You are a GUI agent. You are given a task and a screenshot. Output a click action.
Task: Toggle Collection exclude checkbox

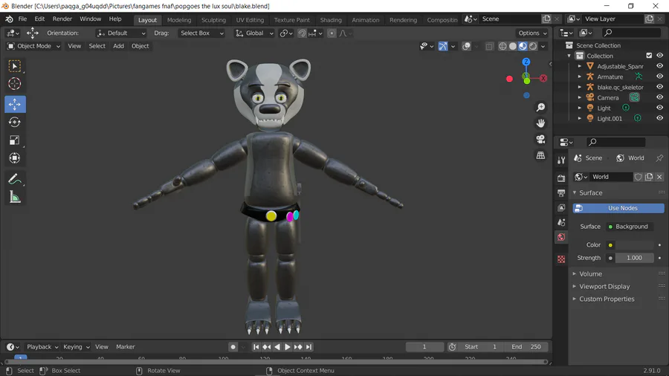click(649, 56)
